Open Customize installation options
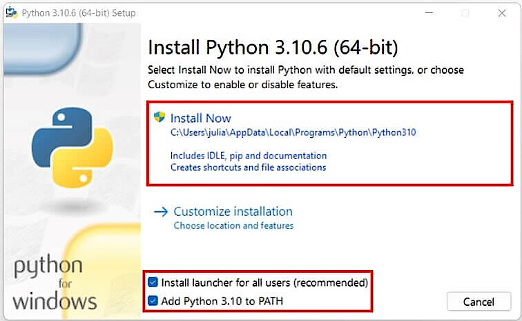The height and width of the screenshot is (321, 522). coord(233,211)
